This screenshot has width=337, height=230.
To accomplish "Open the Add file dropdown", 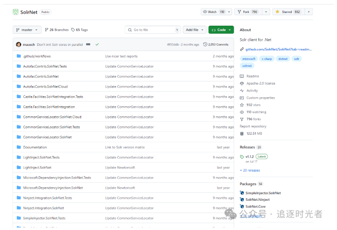I will 194,30.
